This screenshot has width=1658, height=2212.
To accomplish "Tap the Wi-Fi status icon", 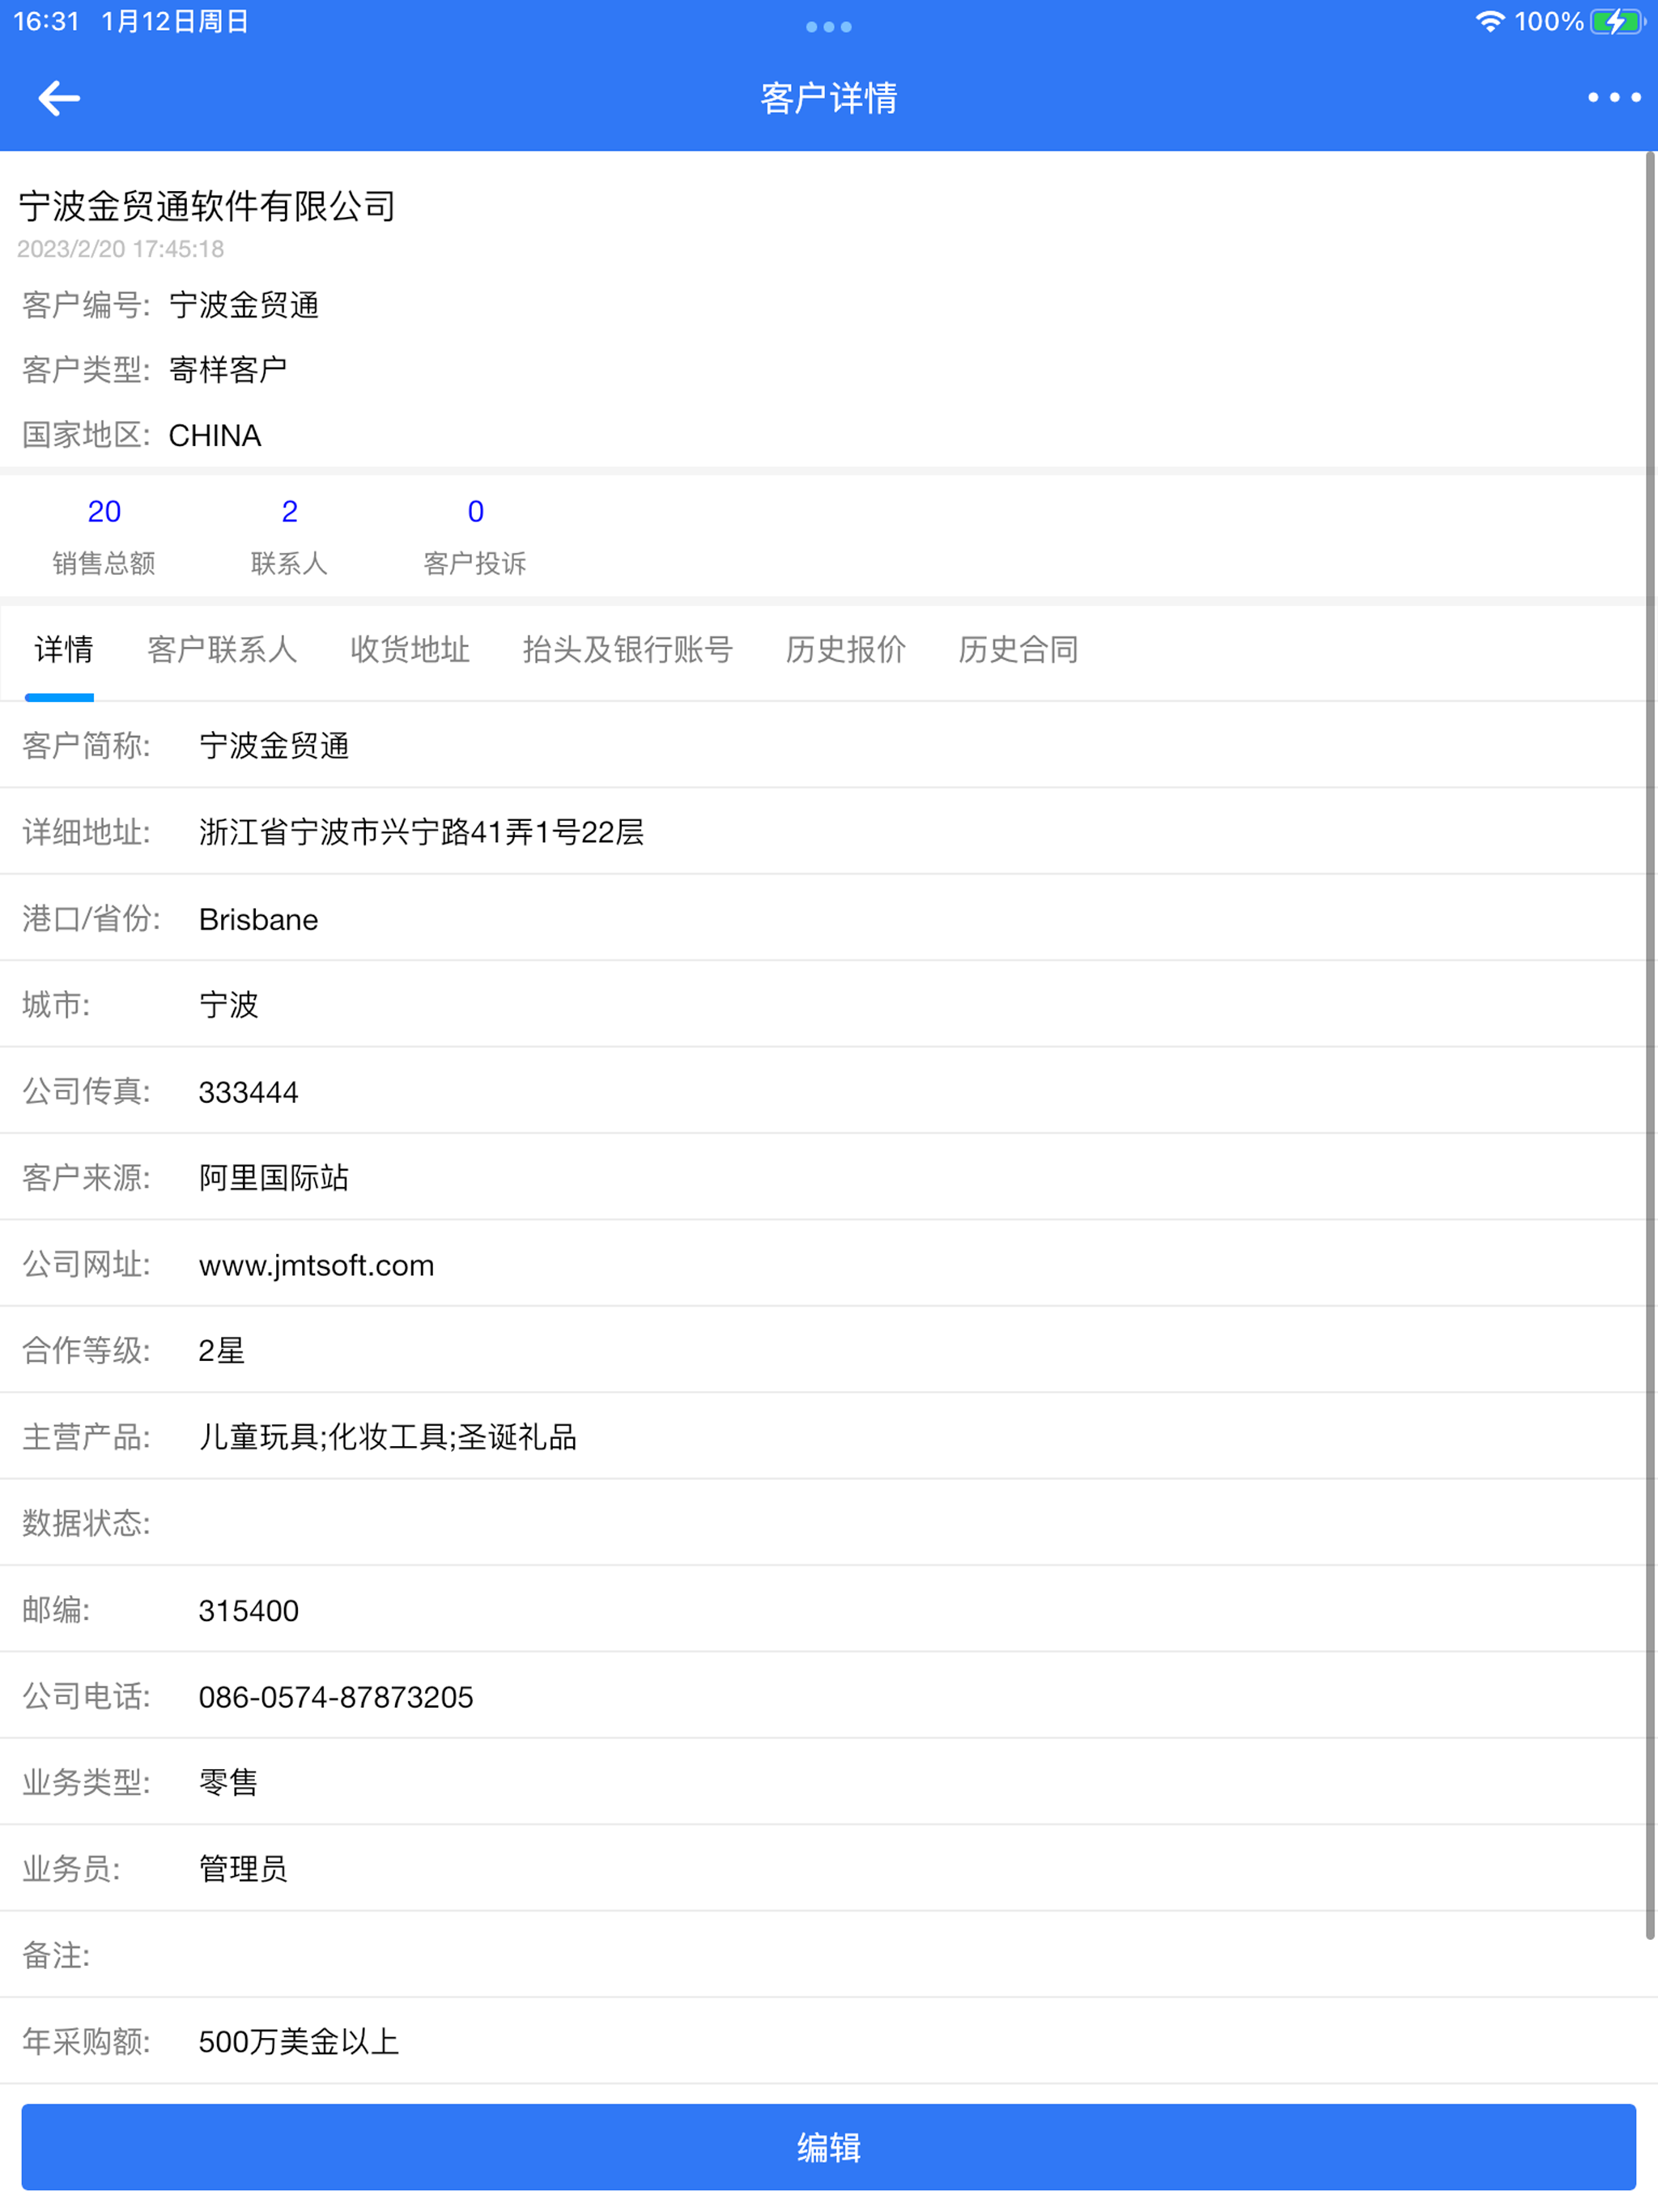I will click(1490, 21).
